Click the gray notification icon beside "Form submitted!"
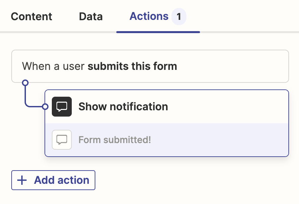This screenshot has width=299, height=204. click(x=62, y=140)
